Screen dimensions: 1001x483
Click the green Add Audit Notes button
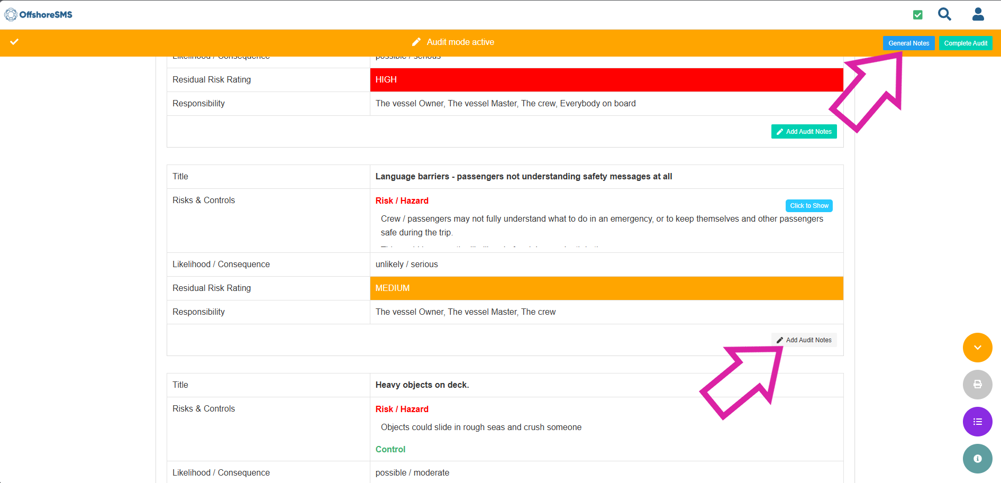click(x=804, y=132)
